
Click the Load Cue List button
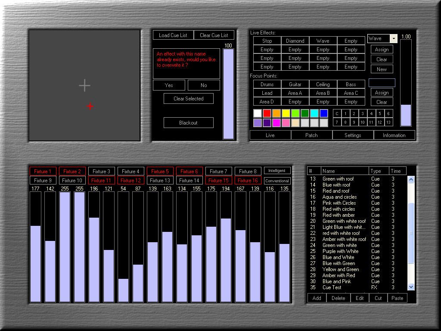point(173,35)
